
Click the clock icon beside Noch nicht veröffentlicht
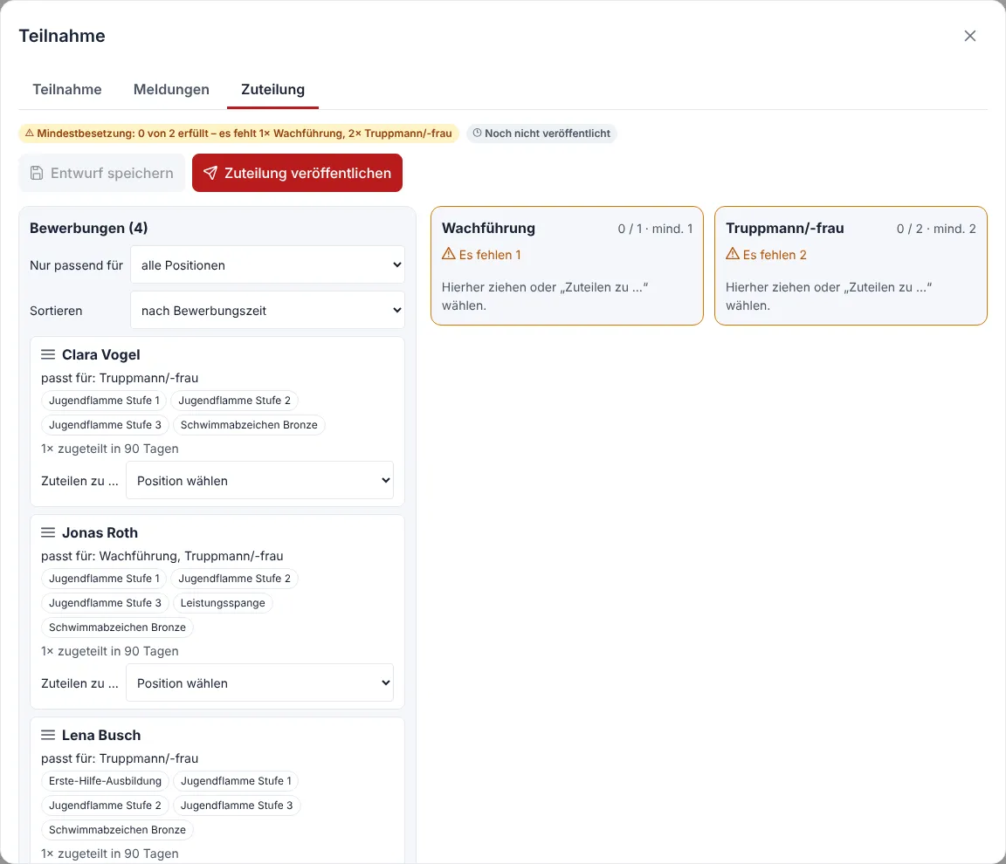[478, 133]
